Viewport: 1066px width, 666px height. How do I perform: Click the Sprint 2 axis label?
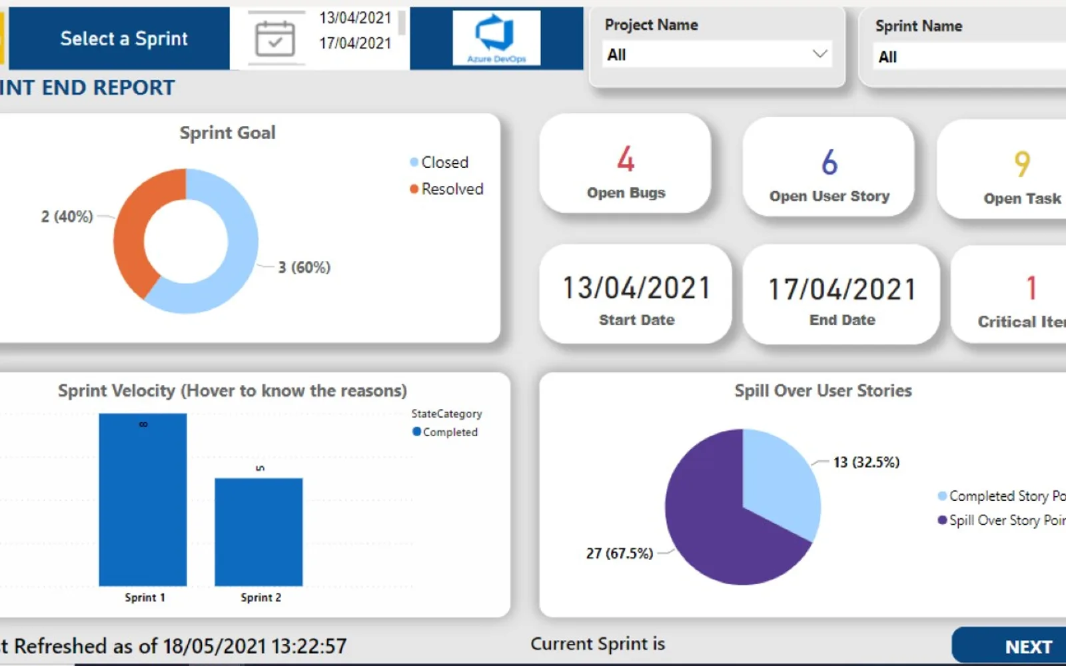click(261, 597)
